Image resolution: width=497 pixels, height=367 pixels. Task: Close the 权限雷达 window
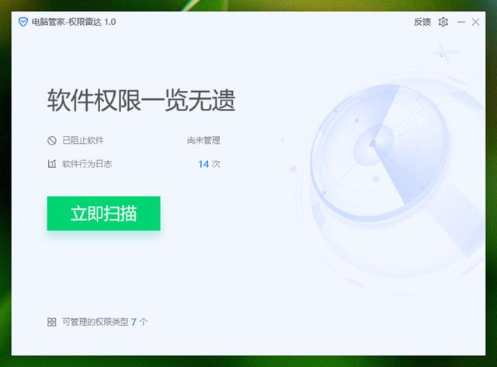475,22
